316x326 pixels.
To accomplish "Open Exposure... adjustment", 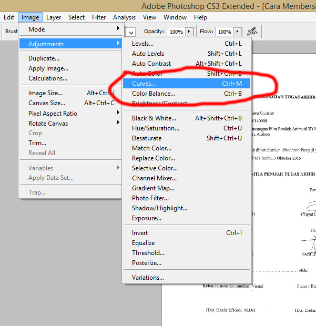I will (187, 218).
